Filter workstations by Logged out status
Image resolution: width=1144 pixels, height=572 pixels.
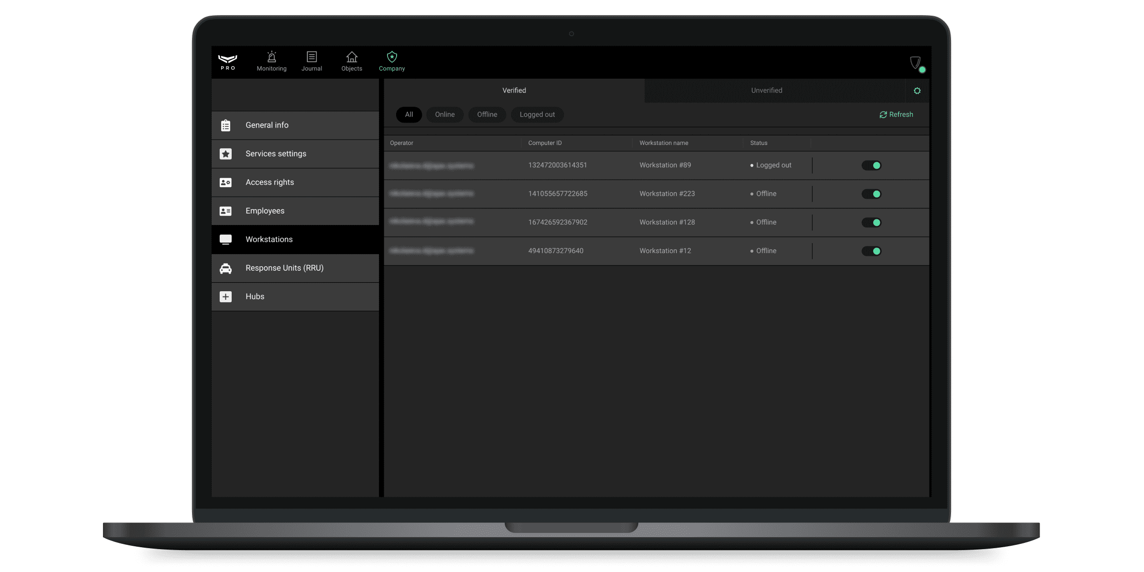[x=536, y=114]
